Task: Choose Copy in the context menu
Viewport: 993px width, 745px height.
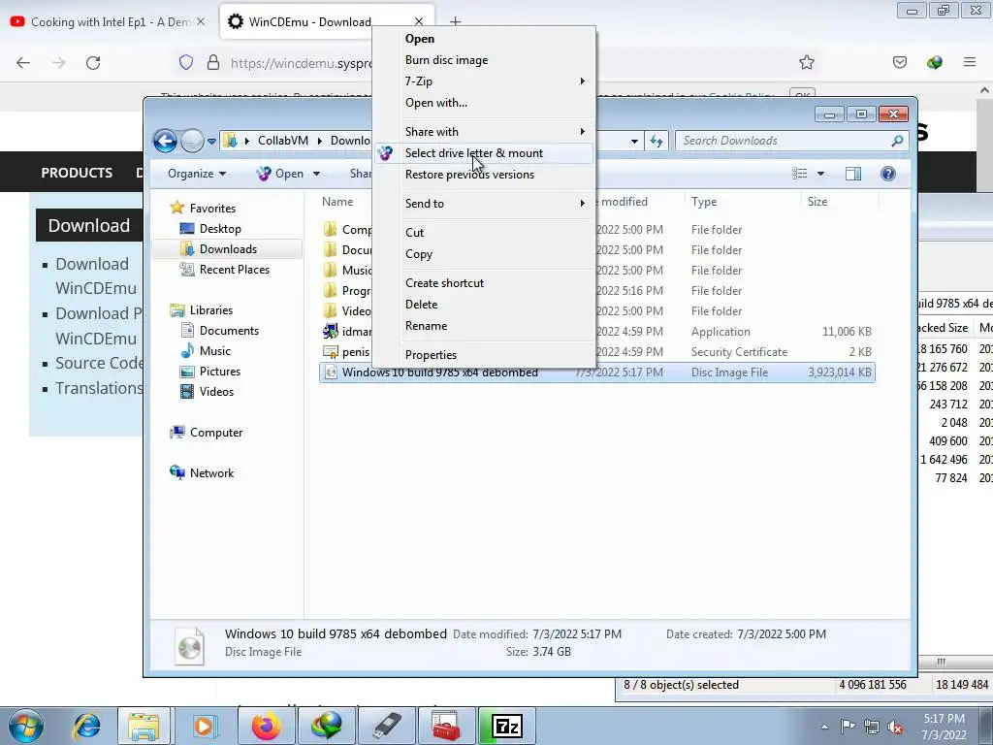Action: [484, 254]
